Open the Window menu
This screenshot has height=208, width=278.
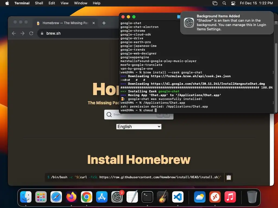[80, 3]
